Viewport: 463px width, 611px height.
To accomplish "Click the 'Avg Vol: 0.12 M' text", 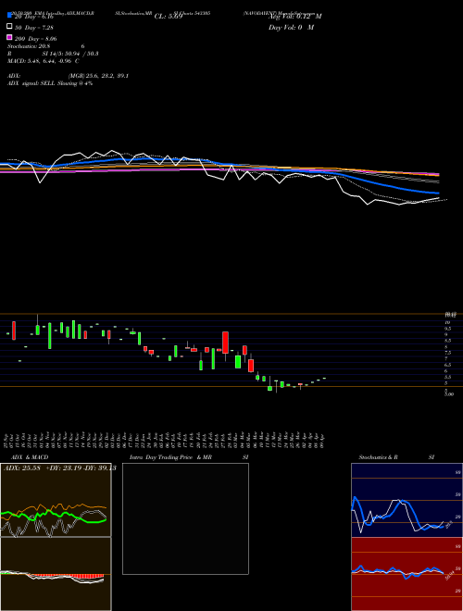I will pos(294,17).
